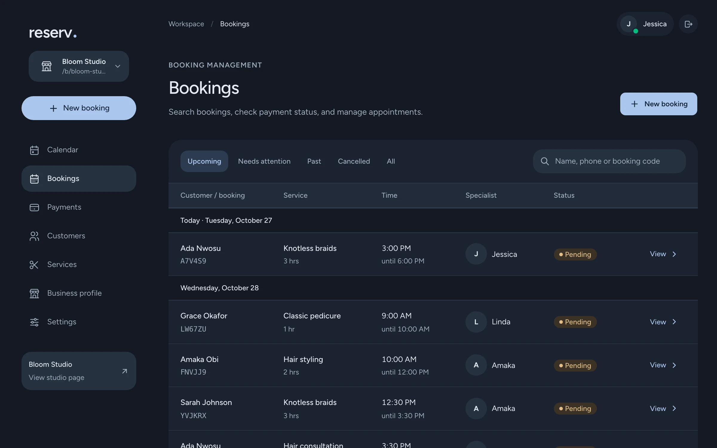The width and height of the screenshot is (717, 448).
Task: Click the Workspace breadcrumb link
Action: (186, 24)
